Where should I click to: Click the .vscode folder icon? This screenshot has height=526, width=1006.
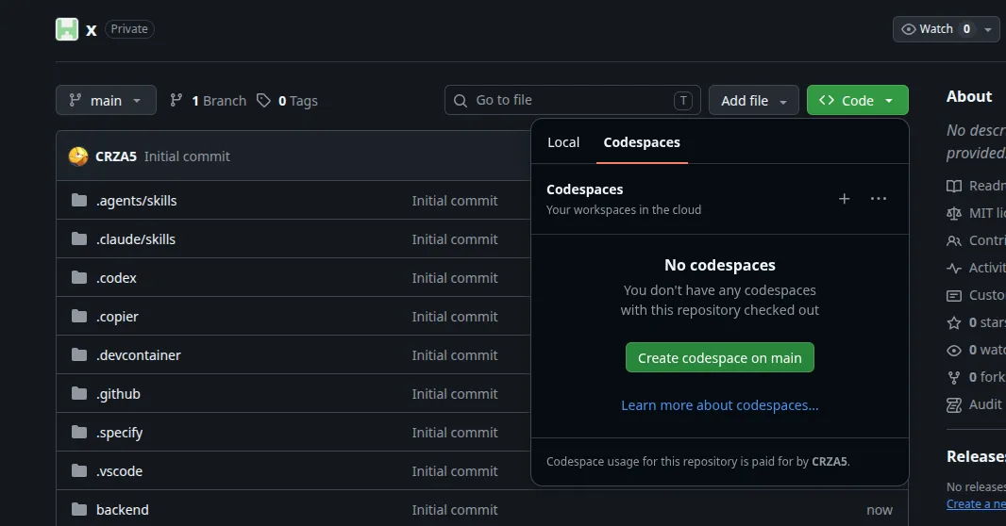point(79,471)
